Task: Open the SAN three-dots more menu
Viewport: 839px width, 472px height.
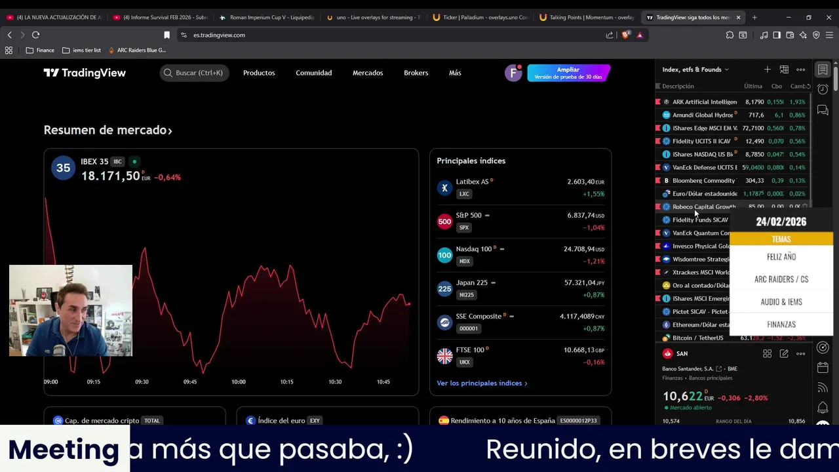Action: (x=800, y=353)
